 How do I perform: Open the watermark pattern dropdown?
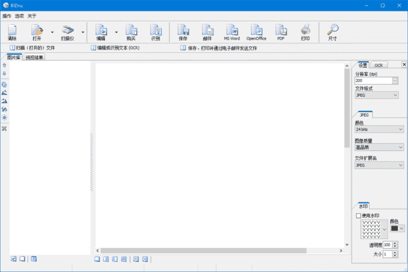(x=384, y=229)
